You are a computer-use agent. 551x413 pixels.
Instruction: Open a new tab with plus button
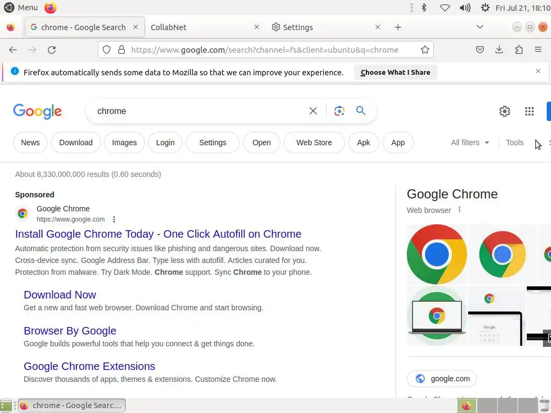(398, 27)
